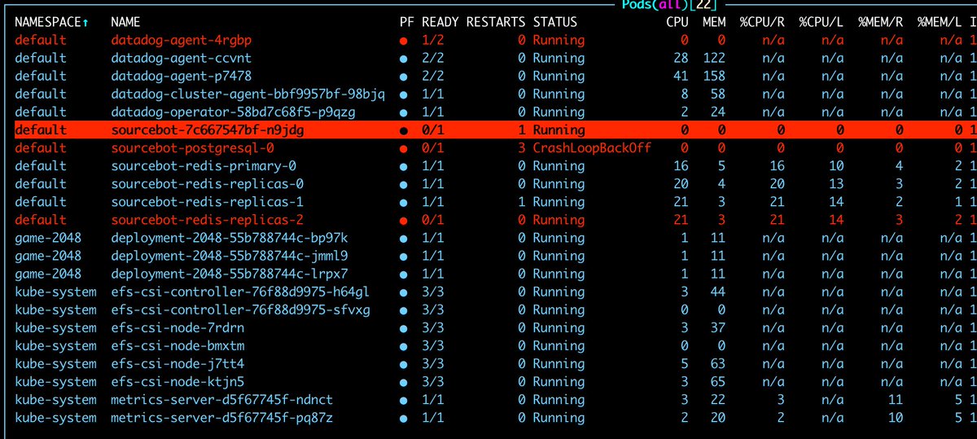Click restart count 3 of sourcebot-postgresql-0
Image resolution: width=977 pixels, height=439 pixels.
(x=521, y=148)
